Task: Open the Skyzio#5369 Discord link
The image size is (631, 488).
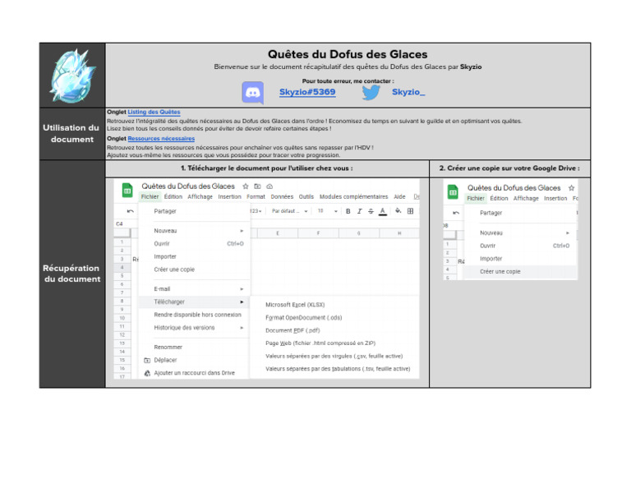Action: 307,92
